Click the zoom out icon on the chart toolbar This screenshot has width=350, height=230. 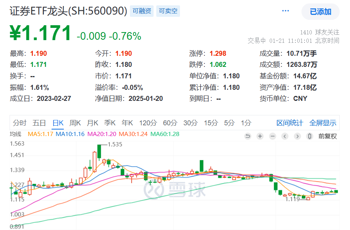click(272, 136)
